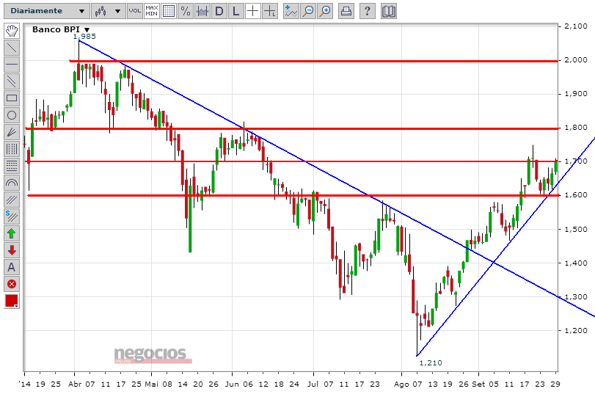Place a red down arrow marker
The width and height of the screenshot is (595, 394).
pyautogui.click(x=12, y=250)
